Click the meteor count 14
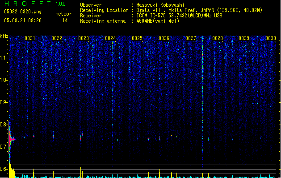 click(65, 20)
